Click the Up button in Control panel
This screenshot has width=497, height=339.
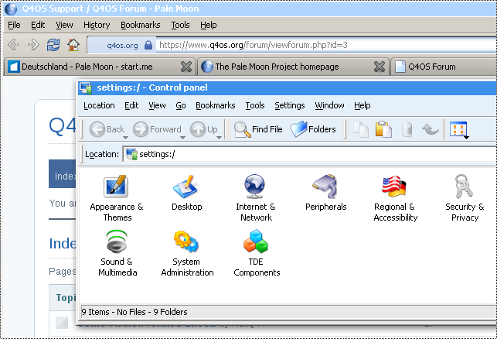[x=203, y=129]
